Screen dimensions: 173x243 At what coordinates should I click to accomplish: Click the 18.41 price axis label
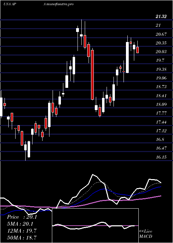pos(161,95)
